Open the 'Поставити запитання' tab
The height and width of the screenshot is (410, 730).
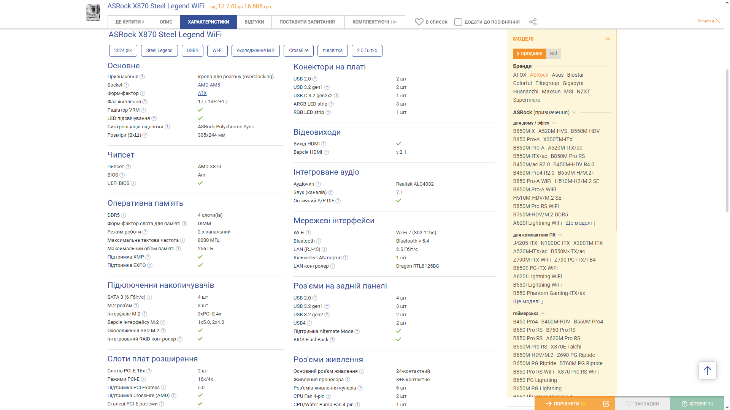point(307,22)
